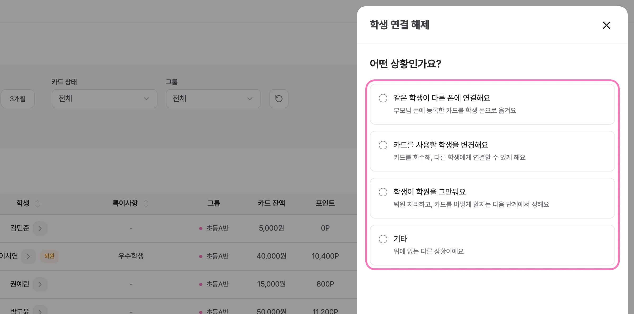The height and width of the screenshot is (314, 634).
Task: Click the 800P points value
Action: pyautogui.click(x=325, y=284)
